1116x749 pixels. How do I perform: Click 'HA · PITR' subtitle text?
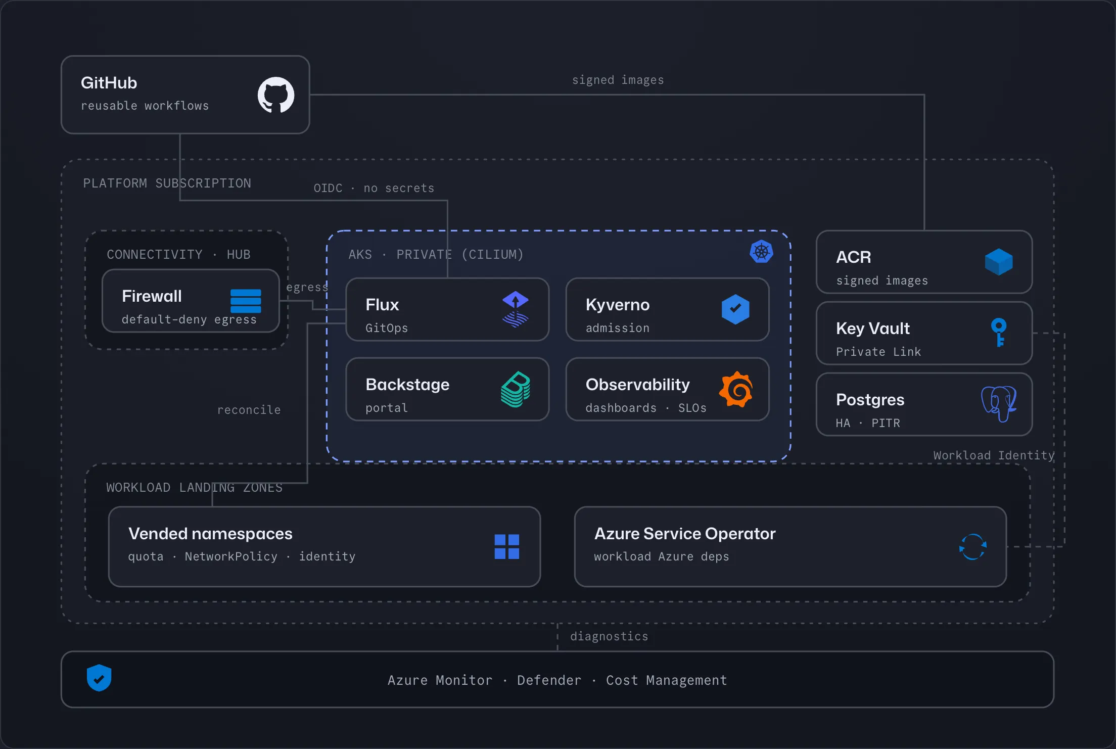click(868, 423)
